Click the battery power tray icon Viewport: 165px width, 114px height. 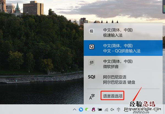[x=100, y=110]
